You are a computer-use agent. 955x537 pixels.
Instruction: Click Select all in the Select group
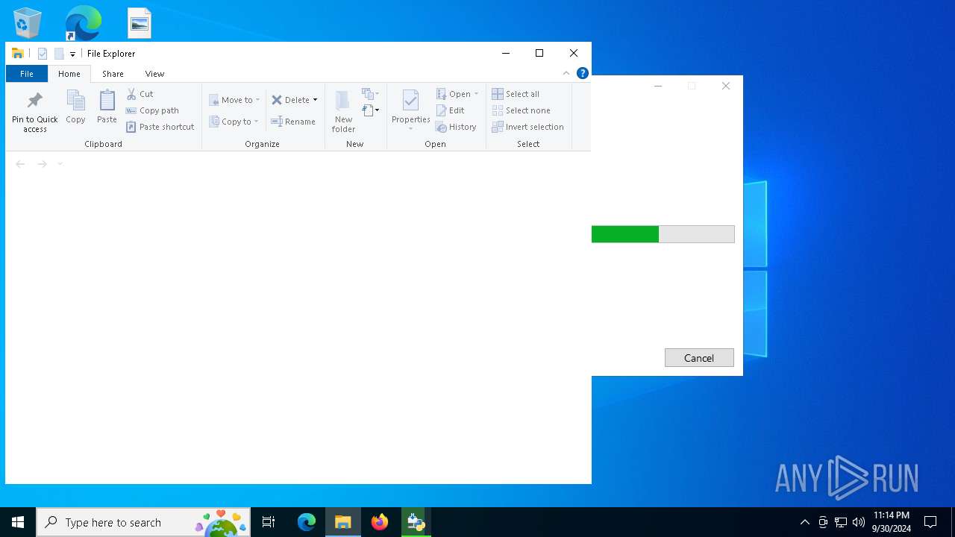click(x=516, y=94)
